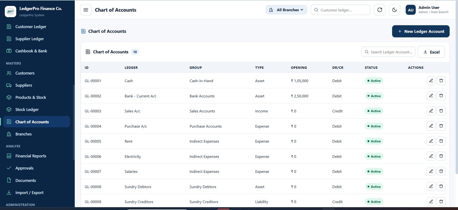Click the GL-00005 ID cell
Image resolution: width=458 pixels, height=210 pixels.
click(93, 142)
